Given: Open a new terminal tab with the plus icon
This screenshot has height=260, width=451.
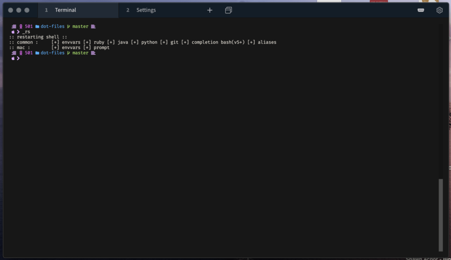Looking at the screenshot, I should [210, 10].
